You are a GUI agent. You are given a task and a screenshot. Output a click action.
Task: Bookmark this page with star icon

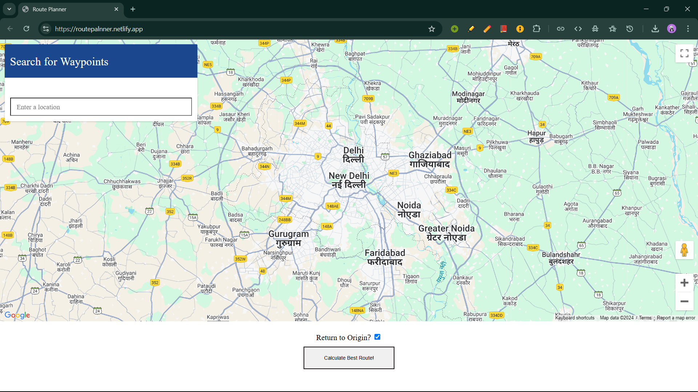[x=432, y=29]
